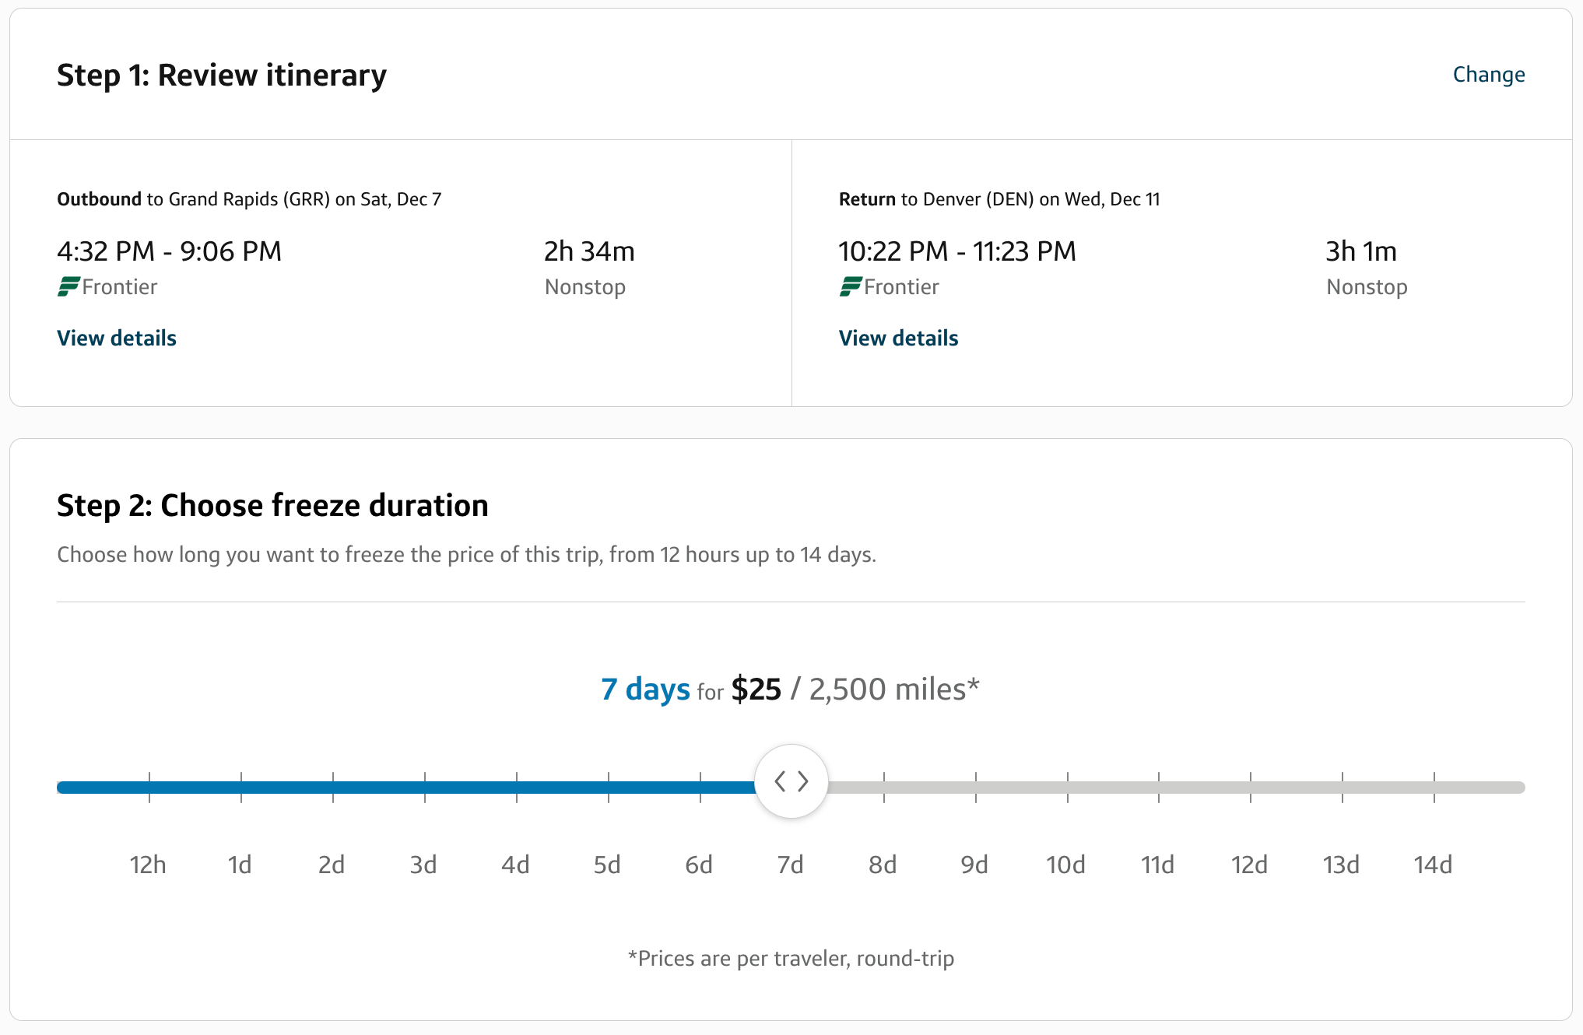Select the 12d mark on slider
The width and height of the screenshot is (1583, 1035).
(1251, 788)
